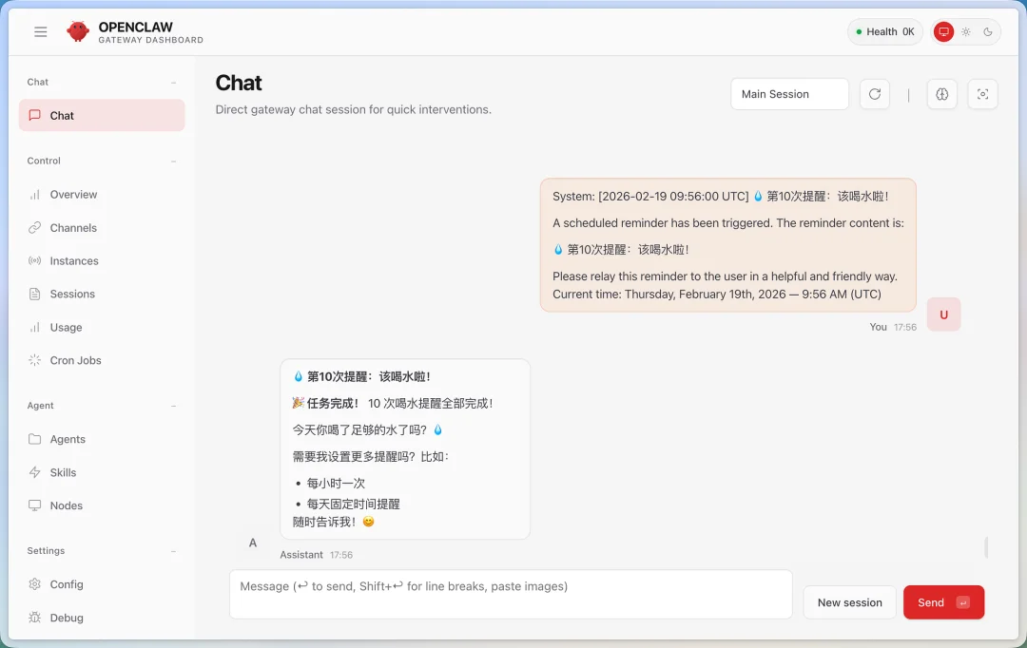Enter fullscreen via the focus frame icon
Viewport: 1027px width, 648px height.
coord(983,93)
